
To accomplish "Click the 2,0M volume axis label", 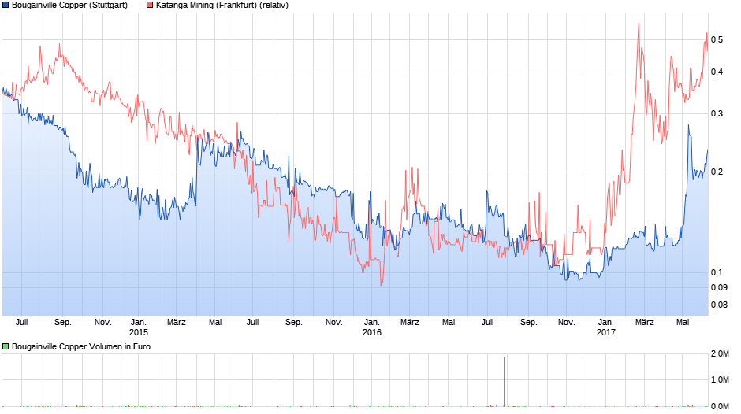I will point(721,353).
